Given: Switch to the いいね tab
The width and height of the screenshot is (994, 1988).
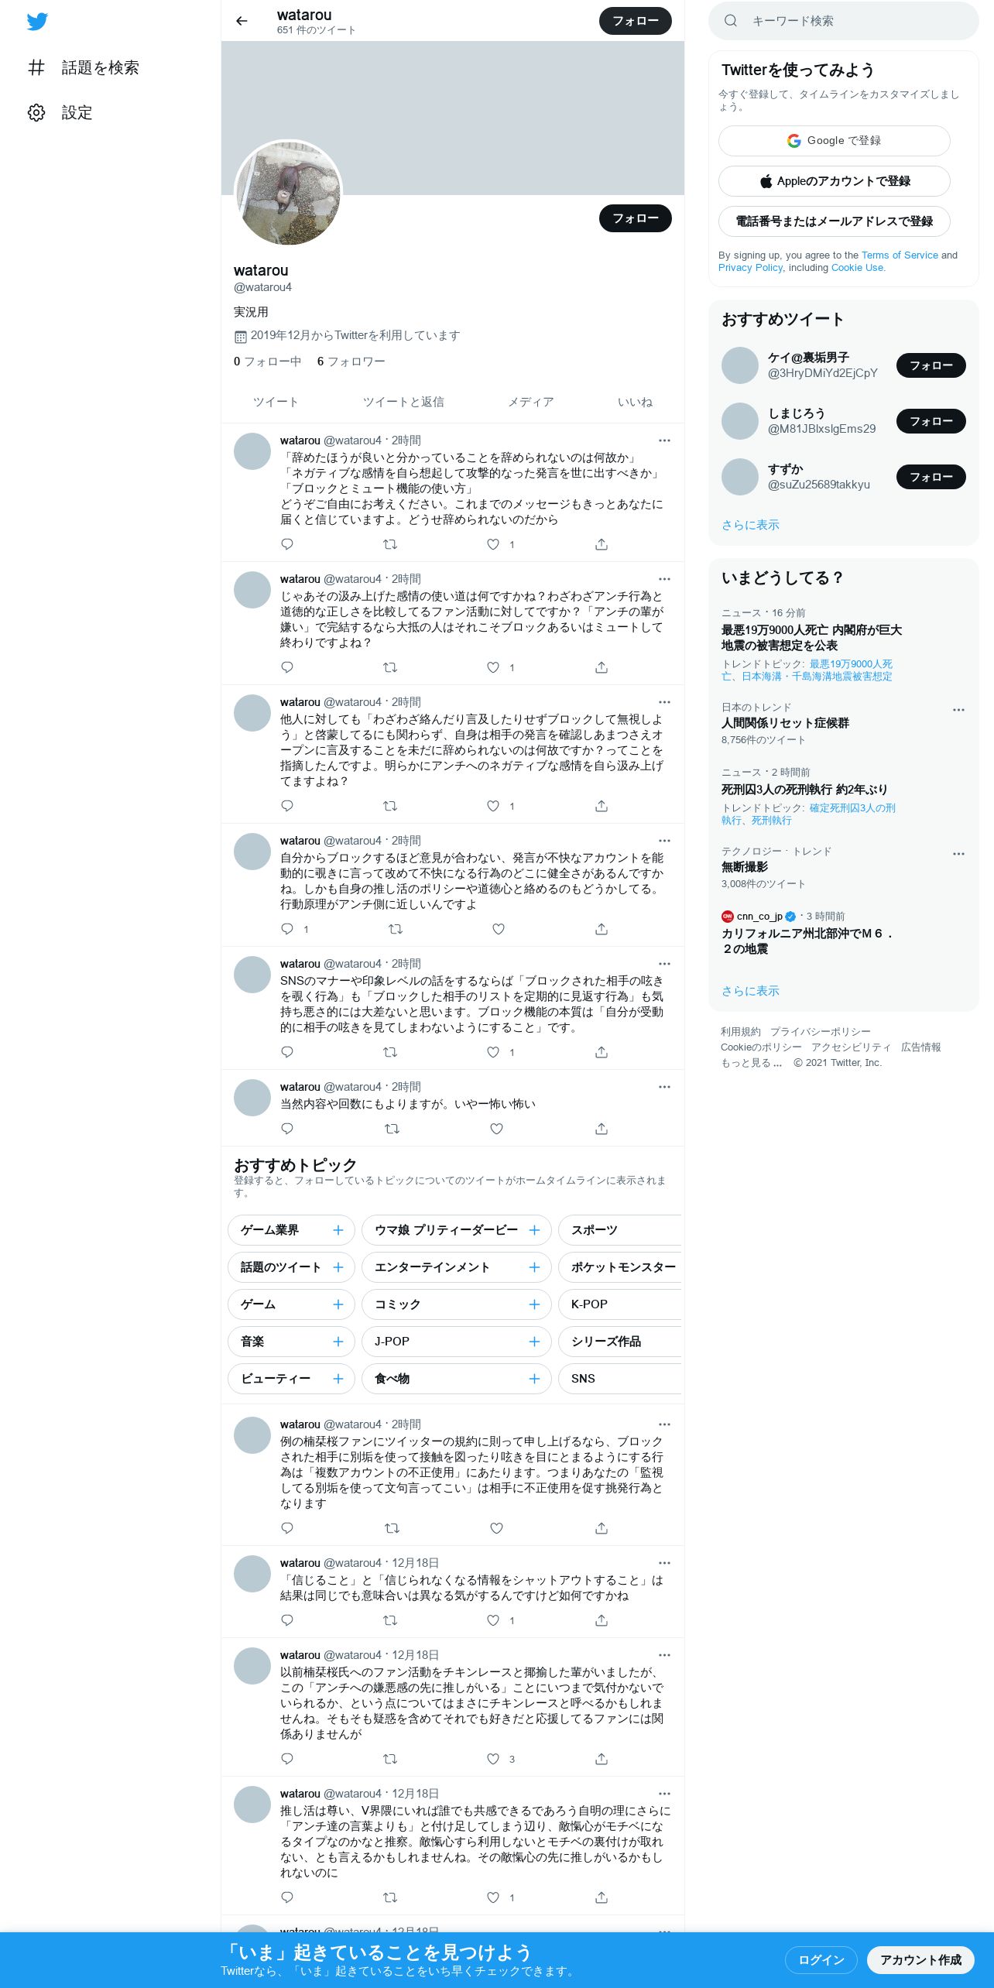Looking at the screenshot, I should click(x=635, y=402).
